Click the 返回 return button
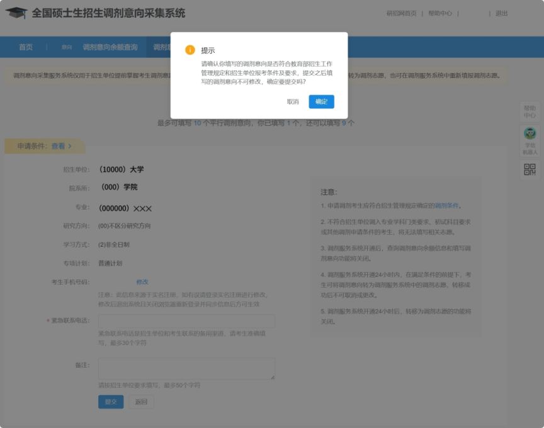The width and height of the screenshot is (544, 428). click(x=141, y=402)
